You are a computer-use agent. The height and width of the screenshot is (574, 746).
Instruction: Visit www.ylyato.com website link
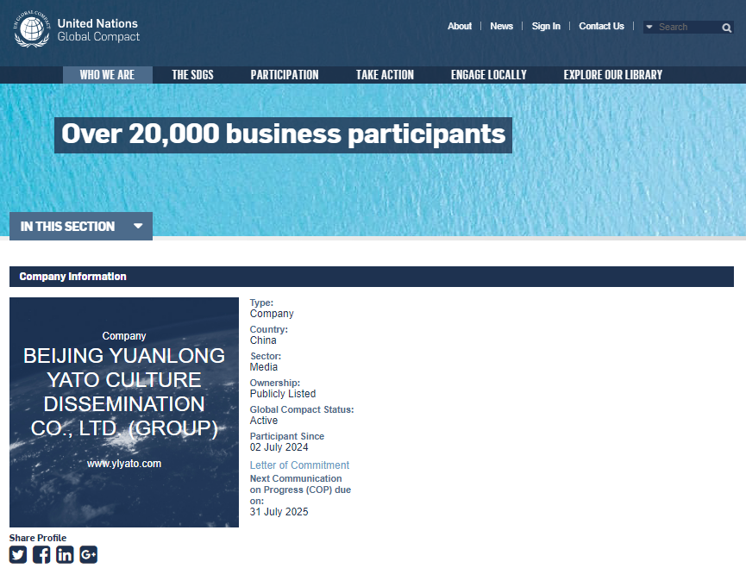click(124, 464)
